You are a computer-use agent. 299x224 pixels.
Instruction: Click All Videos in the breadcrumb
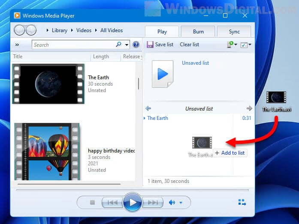(x=112, y=30)
